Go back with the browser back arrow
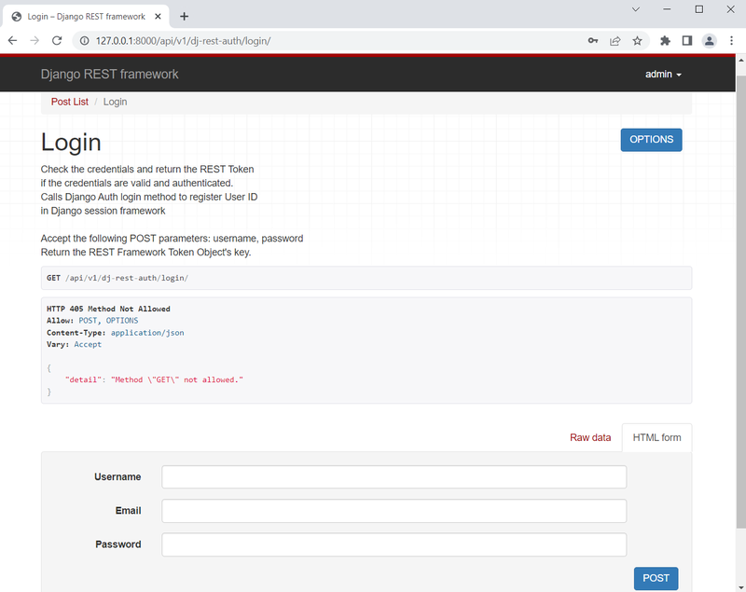The width and height of the screenshot is (746, 592). [x=13, y=41]
